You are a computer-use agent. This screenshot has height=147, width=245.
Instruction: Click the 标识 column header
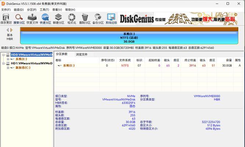(x=139, y=60)
